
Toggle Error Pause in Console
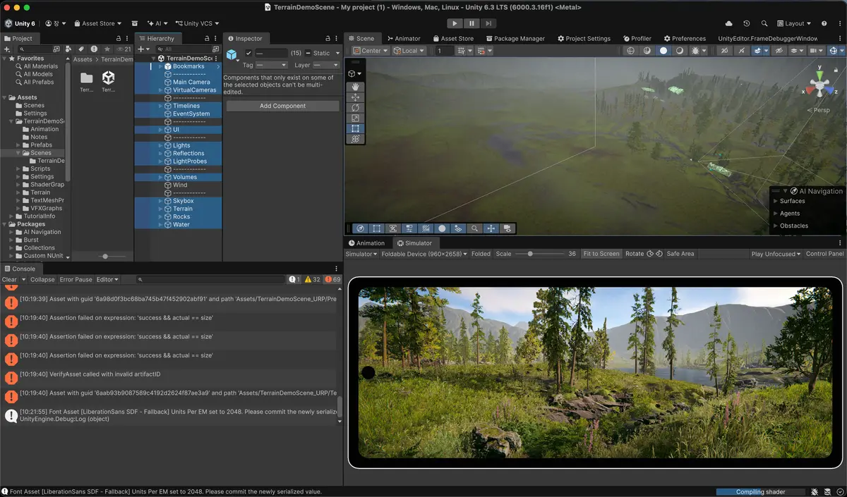click(76, 280)
